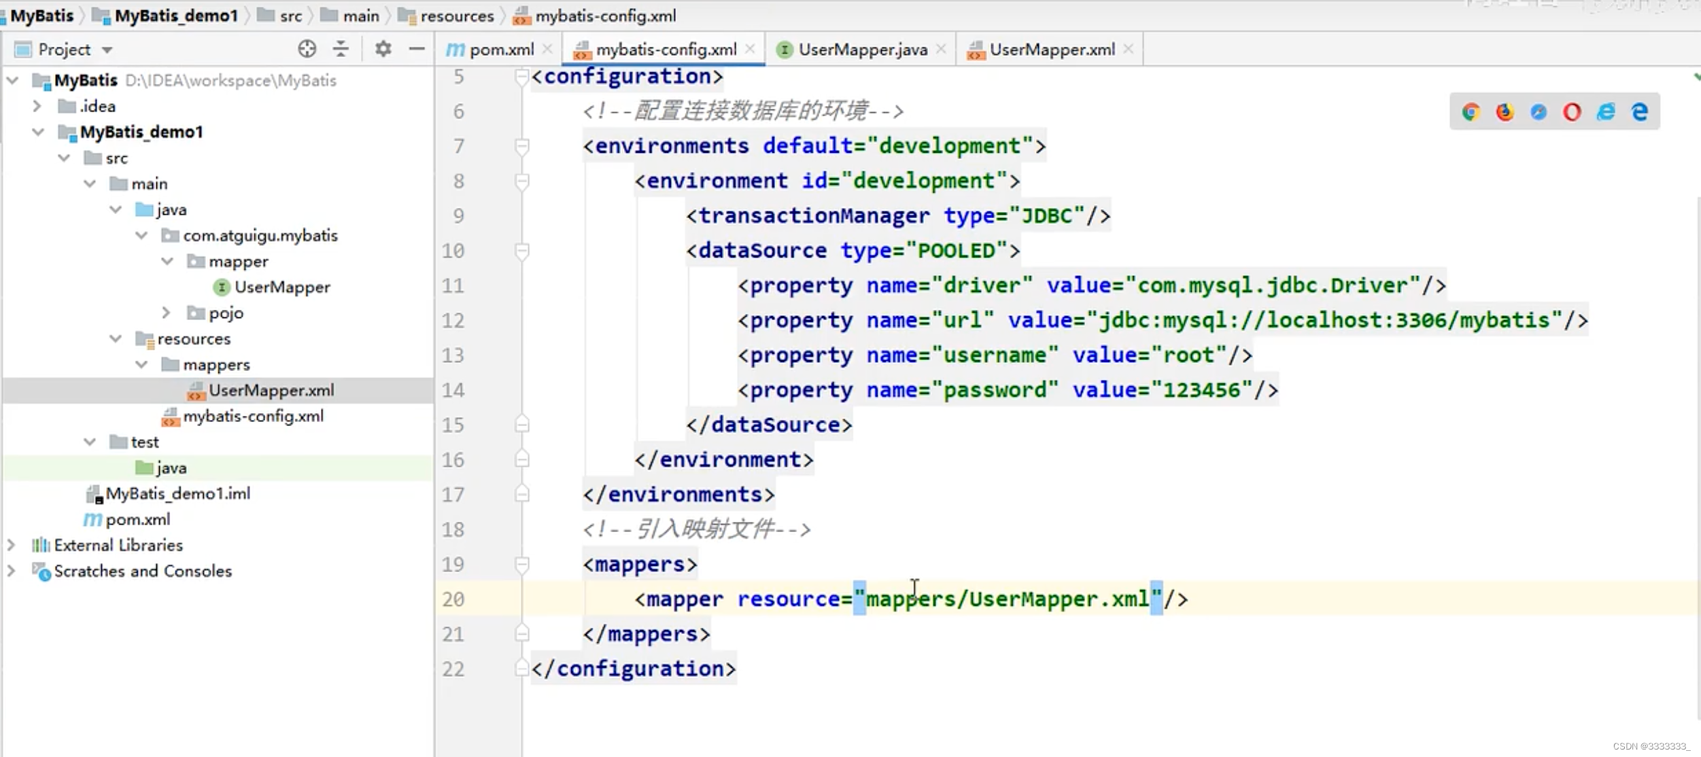Click the value "root" on line 13
Viewport: 1701px width, 757px height.
point(1189,355)
